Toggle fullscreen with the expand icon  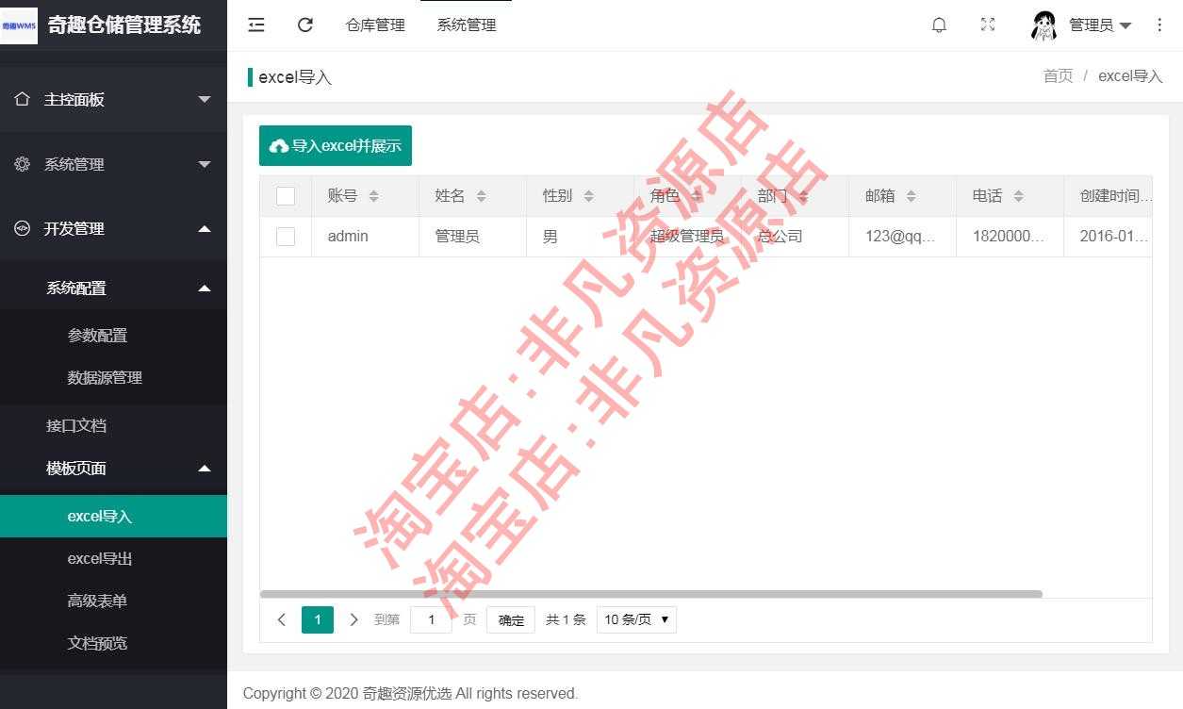point(987,25)
